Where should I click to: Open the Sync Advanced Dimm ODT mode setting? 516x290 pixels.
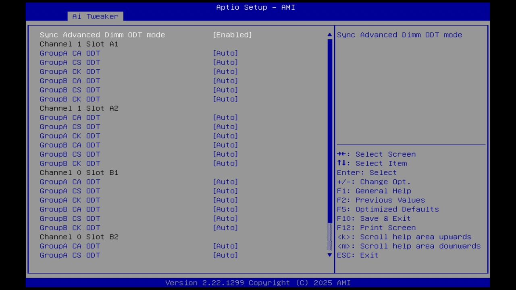click(102, 35)
